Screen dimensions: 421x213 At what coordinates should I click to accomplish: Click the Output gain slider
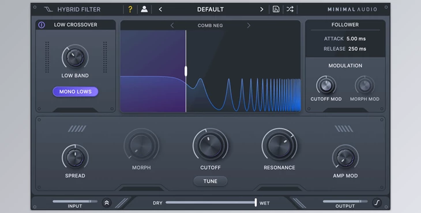coord(345,201)
